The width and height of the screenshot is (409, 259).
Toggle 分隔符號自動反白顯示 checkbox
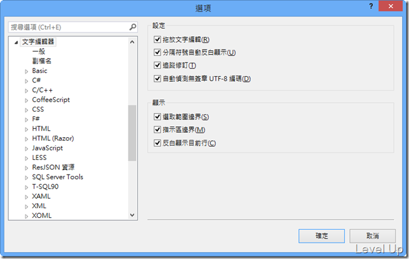coord(157,53)
